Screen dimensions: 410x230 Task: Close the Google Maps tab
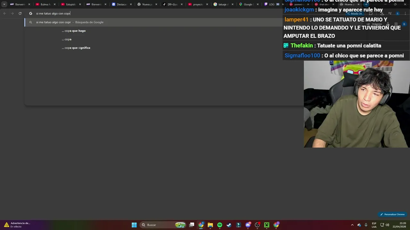click(x=258, y=4)
